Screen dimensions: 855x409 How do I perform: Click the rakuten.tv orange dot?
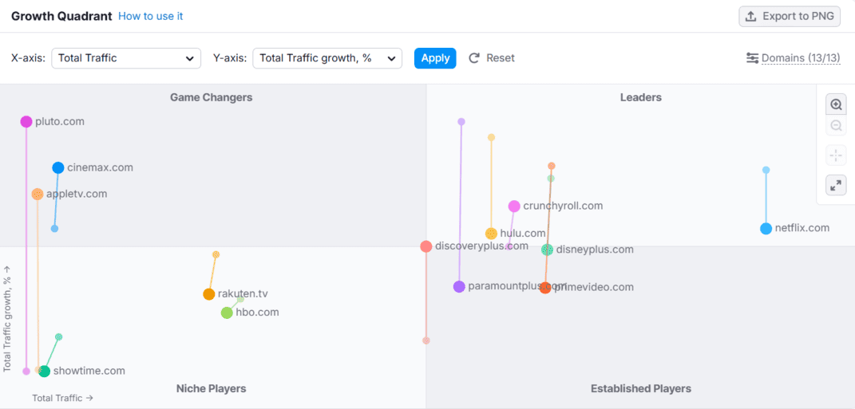click(x=209, y=294)
